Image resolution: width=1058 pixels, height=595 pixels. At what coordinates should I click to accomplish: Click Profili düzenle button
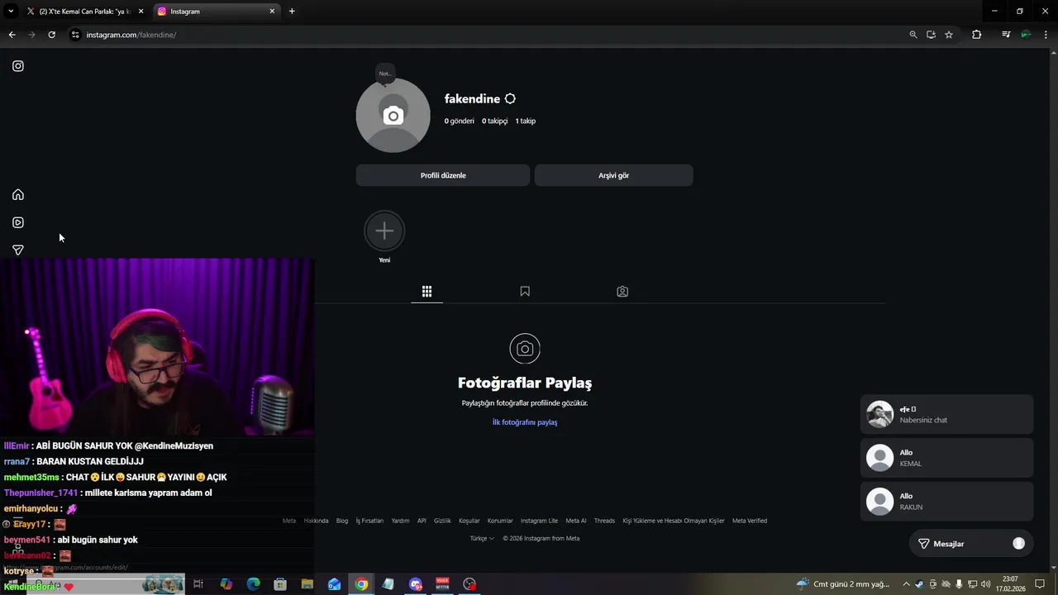pos(443,175)
